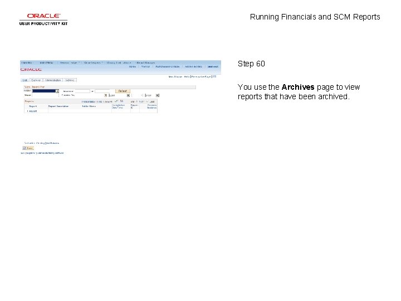
Task: Open the Main Menu dropdown
Action: [47, 62]
